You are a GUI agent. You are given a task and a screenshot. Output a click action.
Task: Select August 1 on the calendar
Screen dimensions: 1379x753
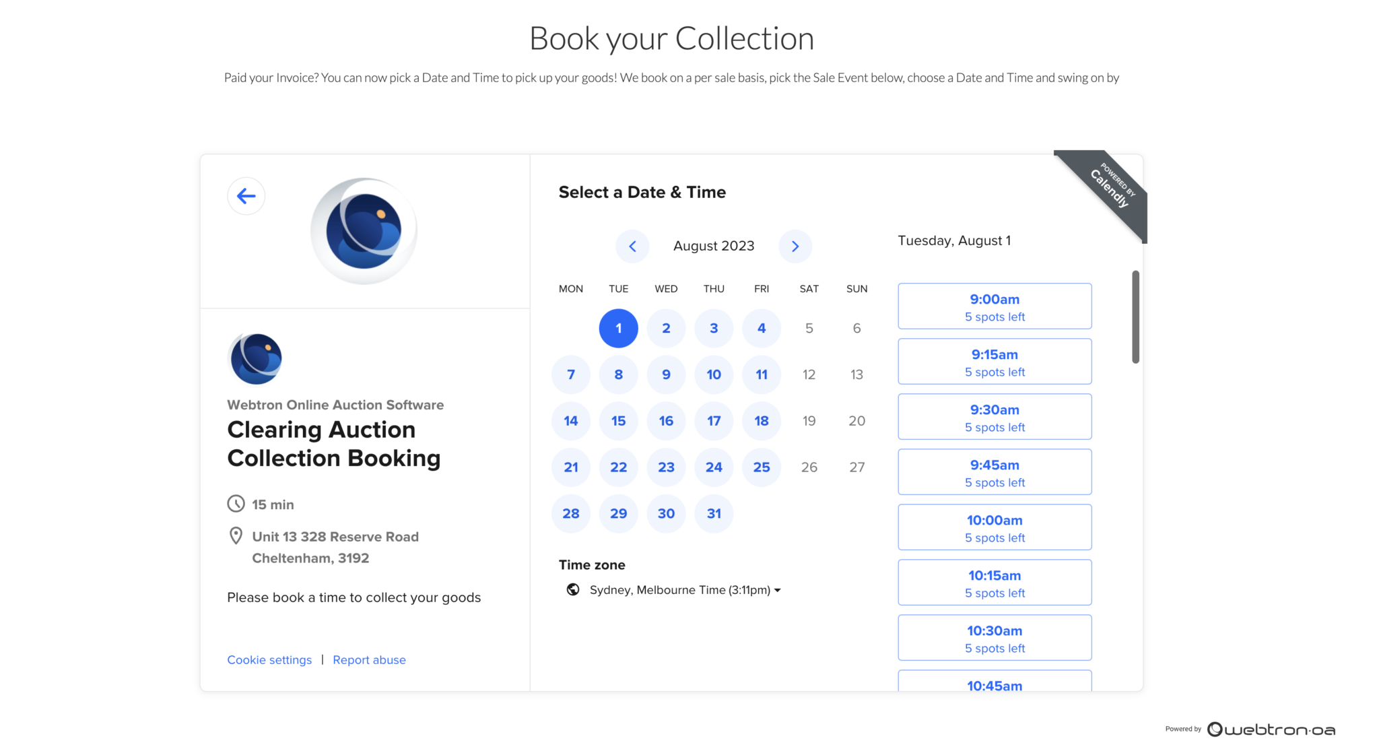click(x=618, y=328)
